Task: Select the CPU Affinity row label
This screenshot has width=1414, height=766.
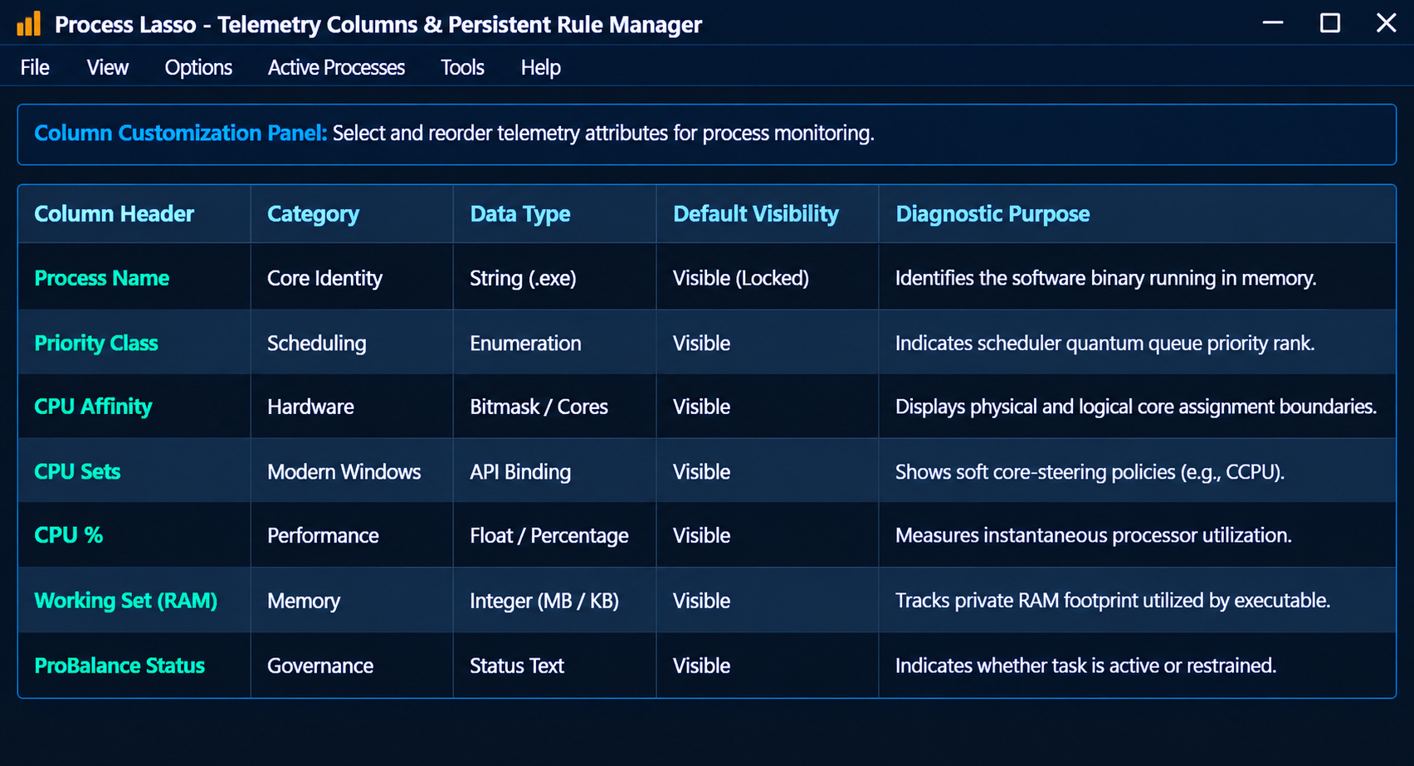Action: click(93, 407)
